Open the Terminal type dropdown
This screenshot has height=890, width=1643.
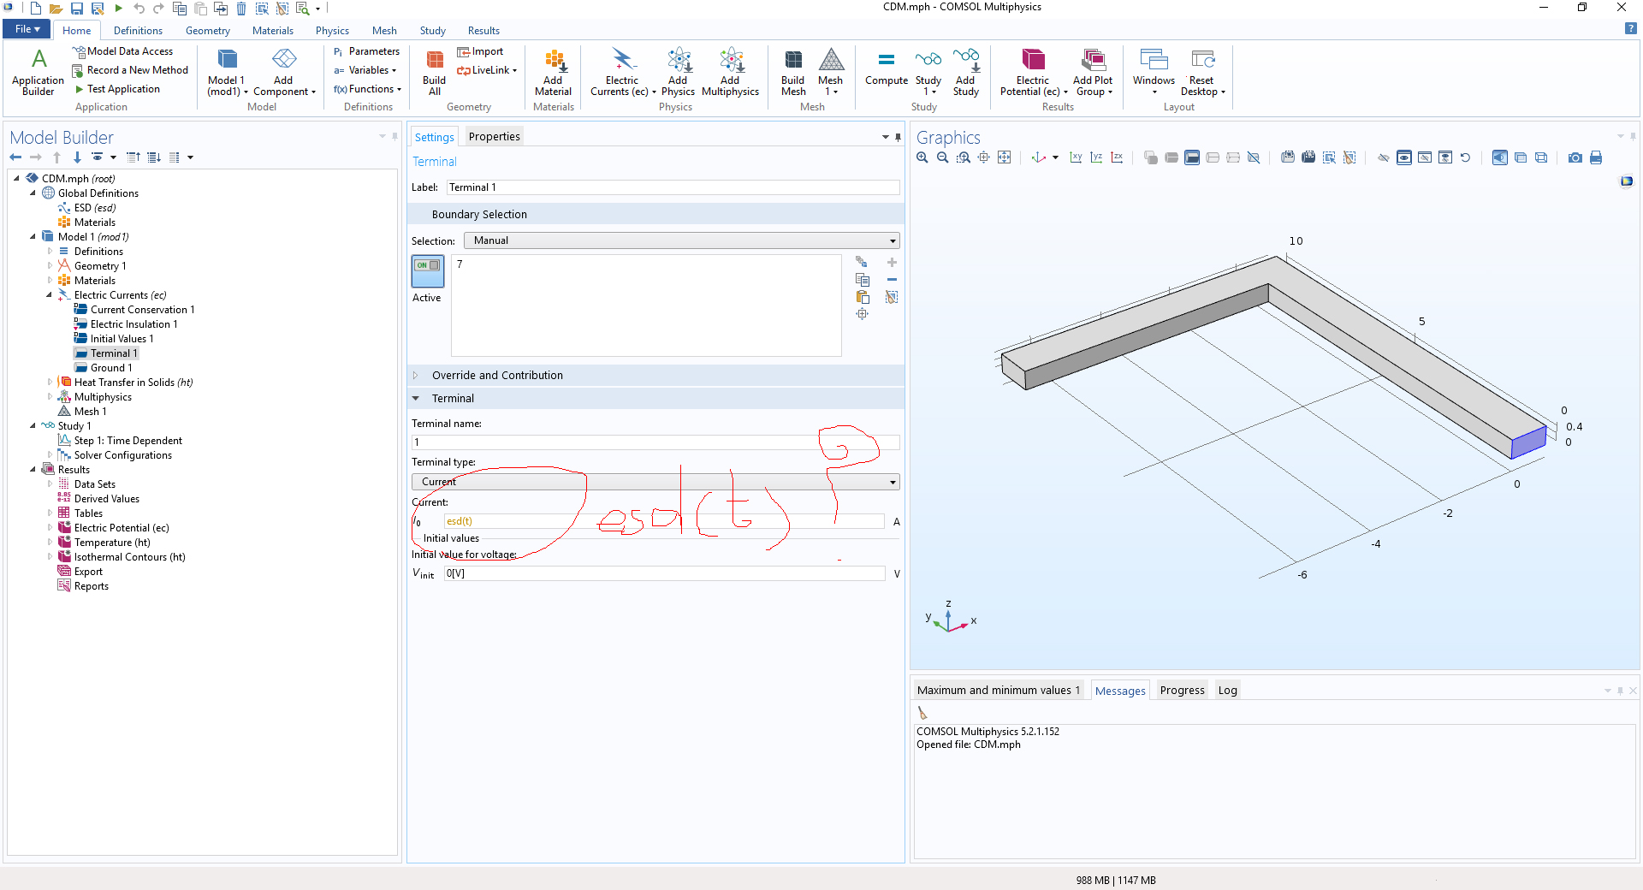pyautogui.click(x=893, y=482)
